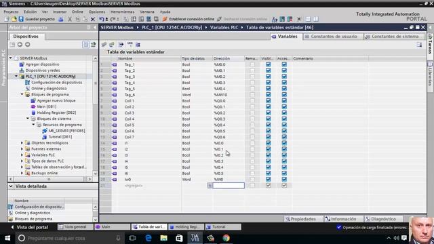The image size is (434, 244).
Task: Click the Redo arrow icon
Action: (113, 19)
